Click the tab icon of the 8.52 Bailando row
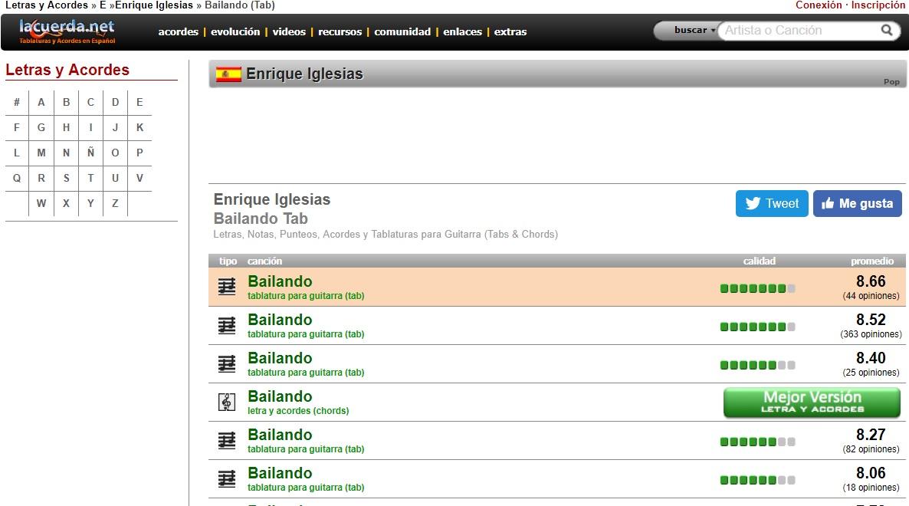 tap(227, 325)
